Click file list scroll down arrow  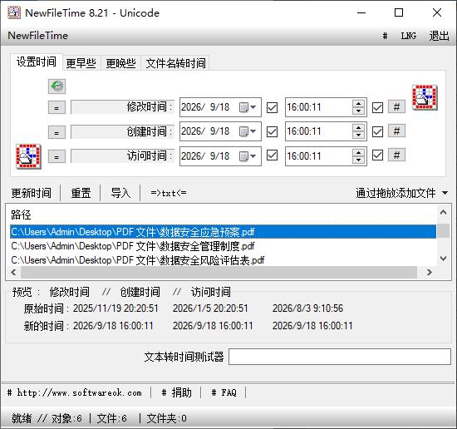coord(444,259)
